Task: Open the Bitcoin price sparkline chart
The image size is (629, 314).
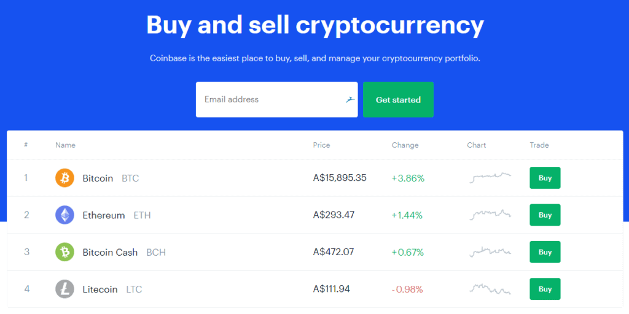Action: click(x=490, y=178)
